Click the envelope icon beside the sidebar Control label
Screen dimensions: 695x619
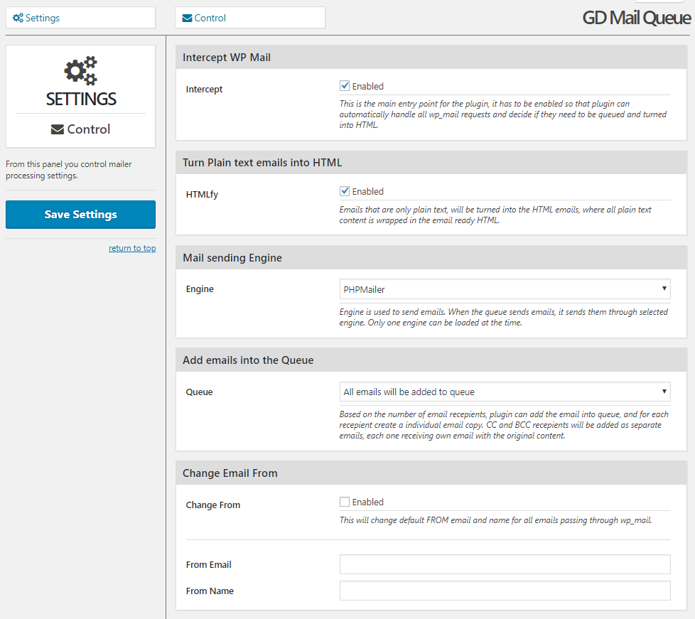(x=58, y=129)
